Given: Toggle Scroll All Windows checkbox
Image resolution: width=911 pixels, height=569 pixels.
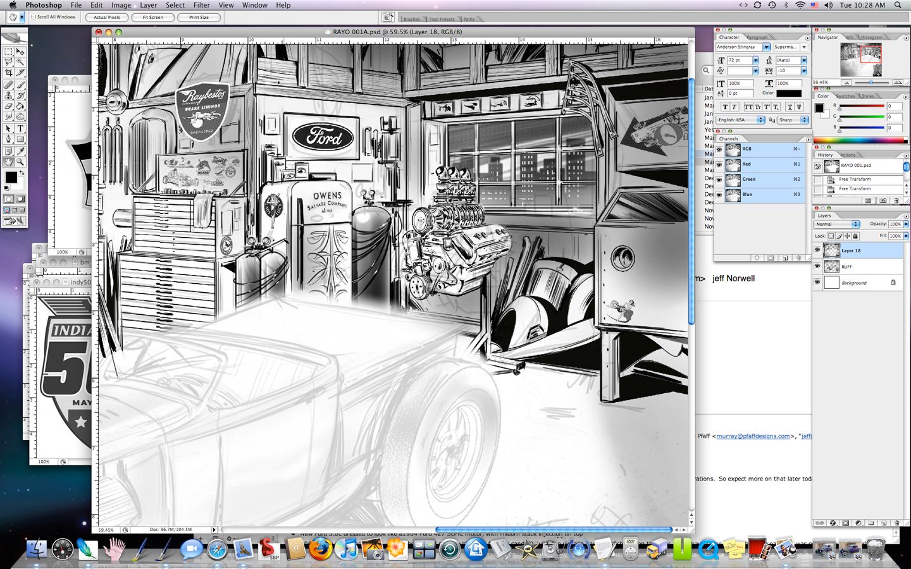Looking at the screenshot, I should [x=34, y=17].
